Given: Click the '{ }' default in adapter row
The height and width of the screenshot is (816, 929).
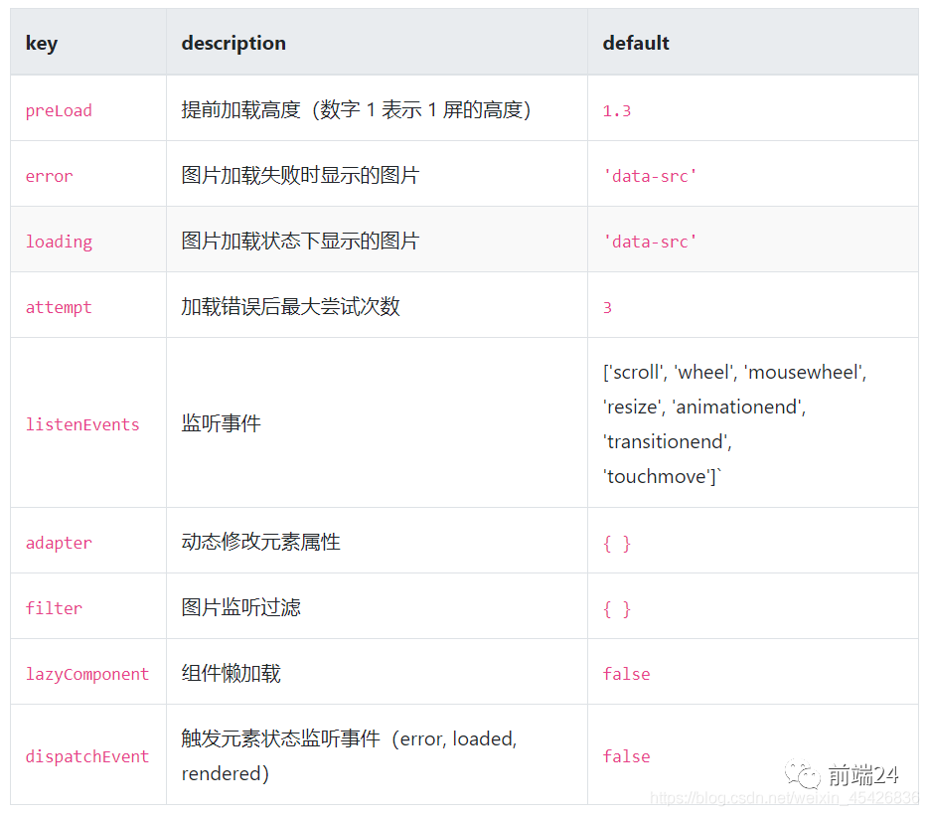Looking at the screenshot, I should [x=617, y=544].
